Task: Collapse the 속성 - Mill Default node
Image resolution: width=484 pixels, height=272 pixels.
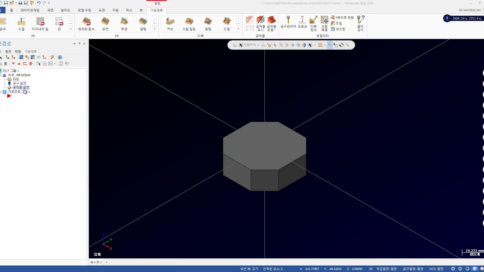Action: (x=1, y=75)
